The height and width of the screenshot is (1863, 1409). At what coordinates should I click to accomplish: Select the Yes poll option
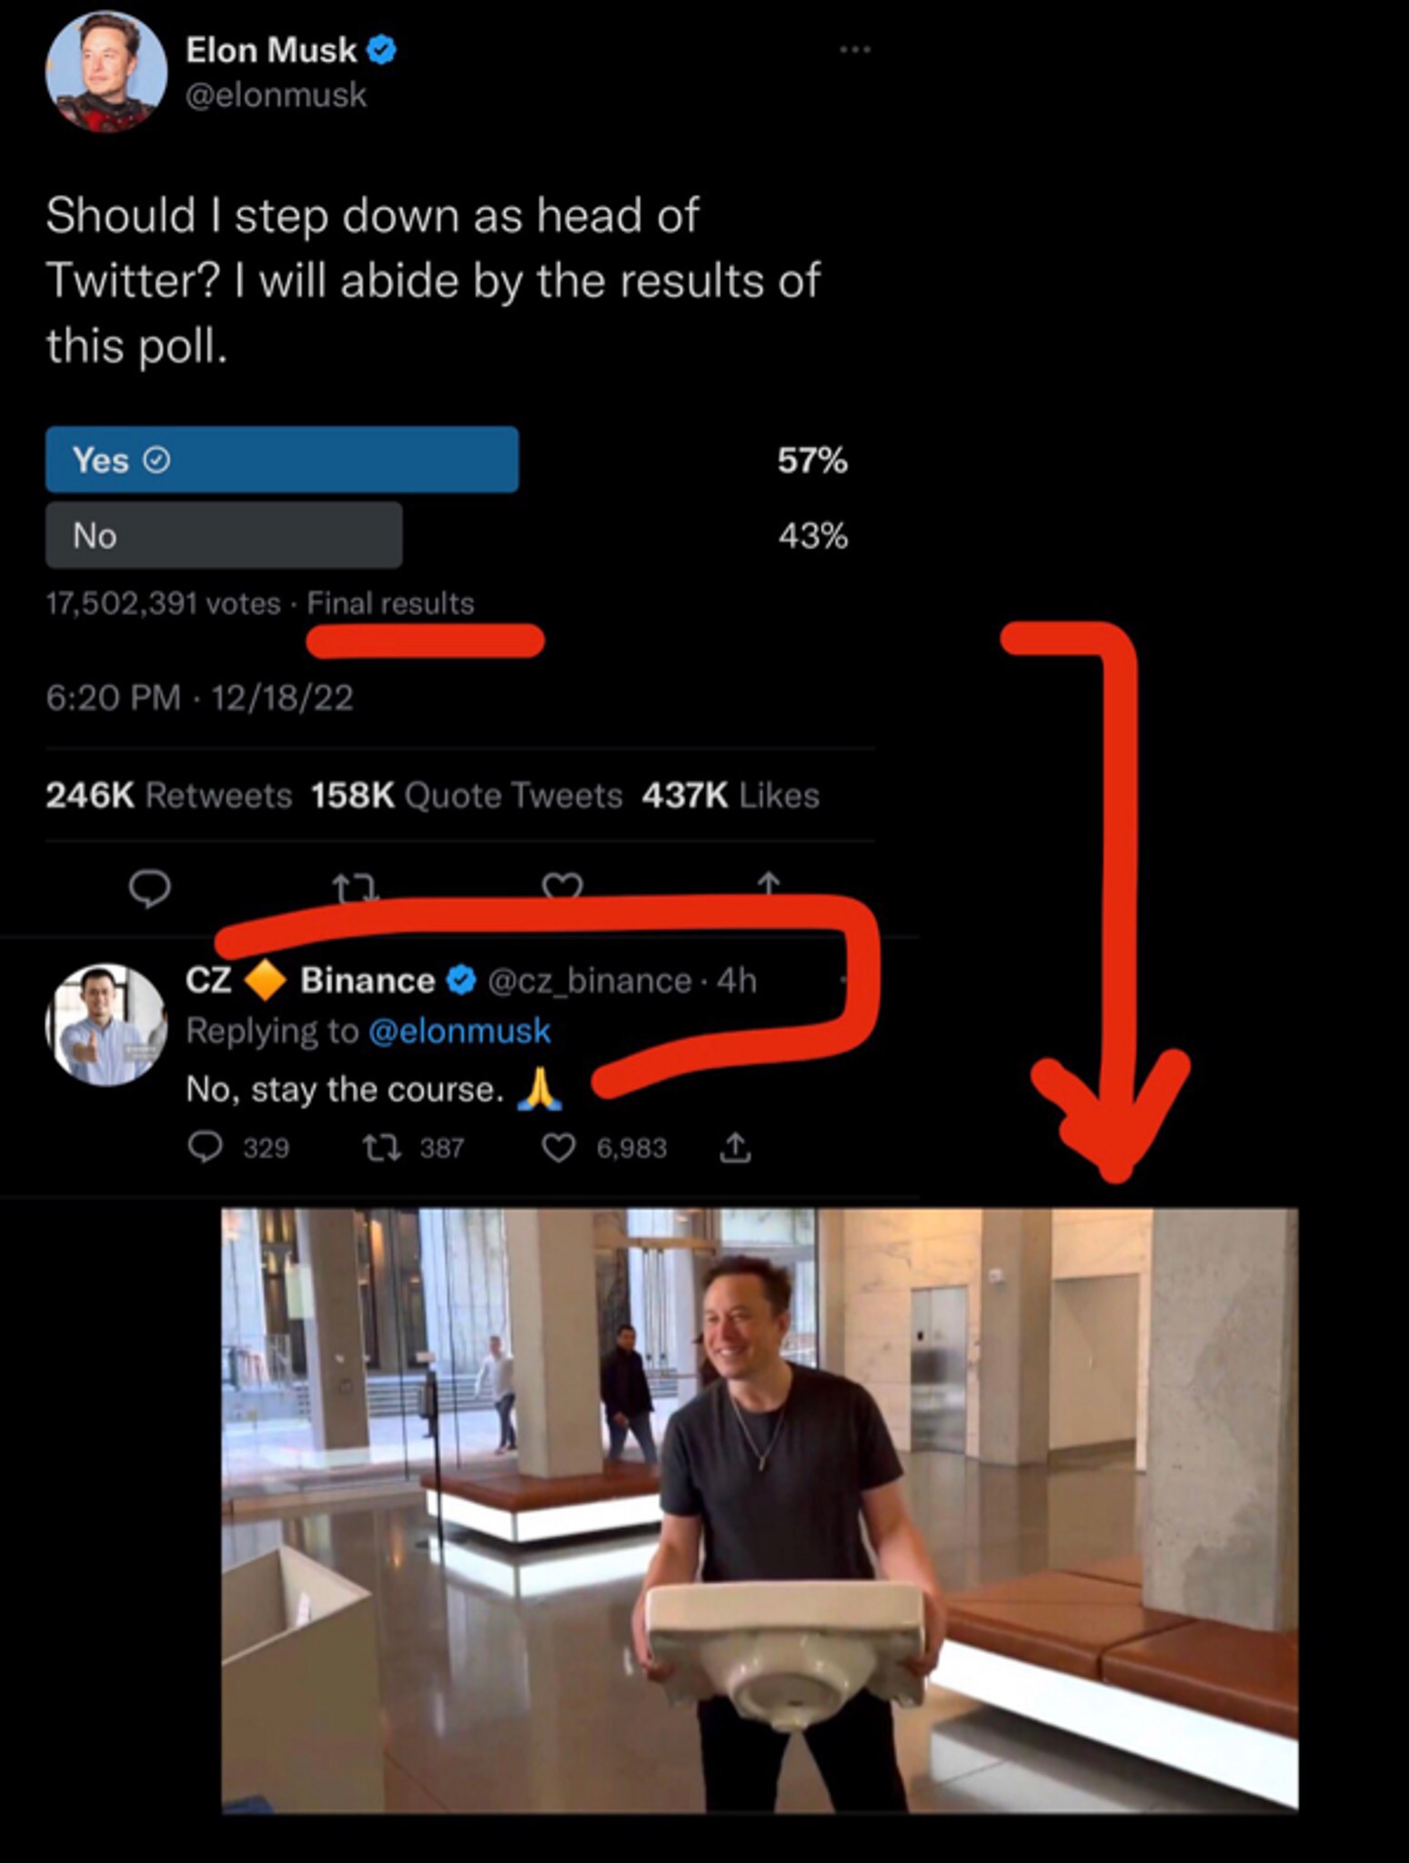282,460
